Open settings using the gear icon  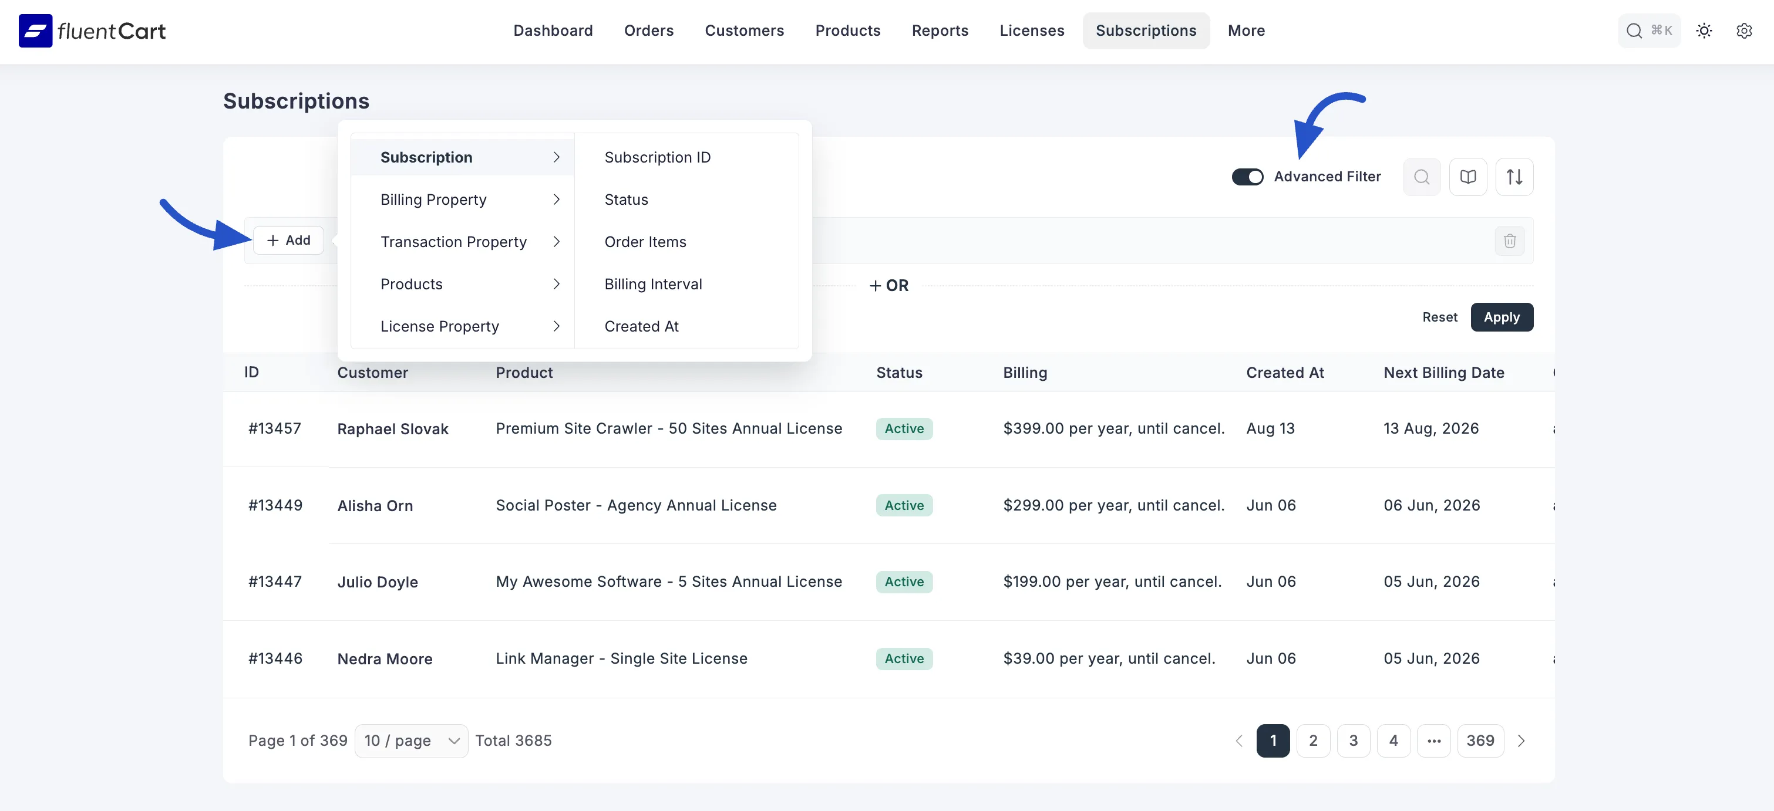click(1745, 31)
